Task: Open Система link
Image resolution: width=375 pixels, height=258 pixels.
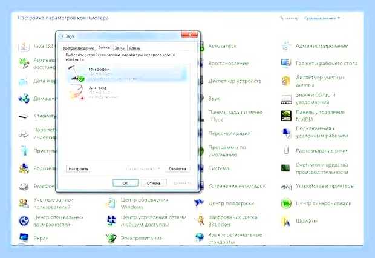Action: tap(218, 168)
